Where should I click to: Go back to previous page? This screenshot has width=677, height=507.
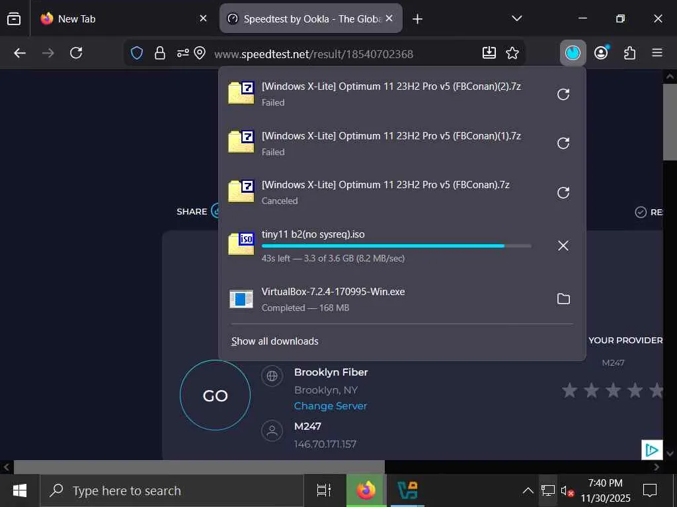(x=20, y=53)
